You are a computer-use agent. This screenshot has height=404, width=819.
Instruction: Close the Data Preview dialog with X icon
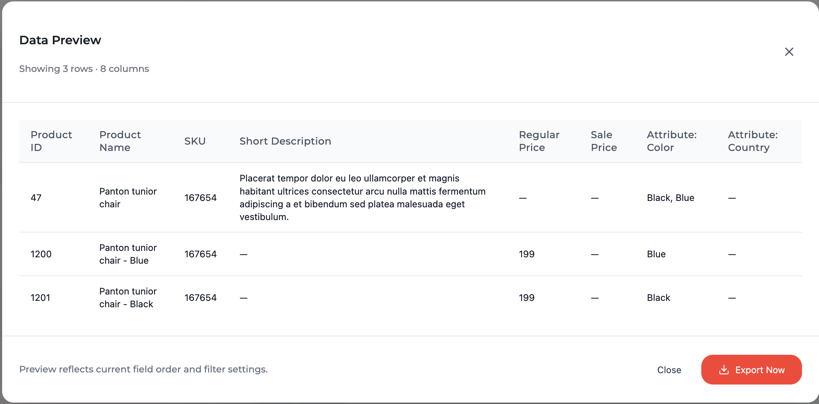(789, 52)
